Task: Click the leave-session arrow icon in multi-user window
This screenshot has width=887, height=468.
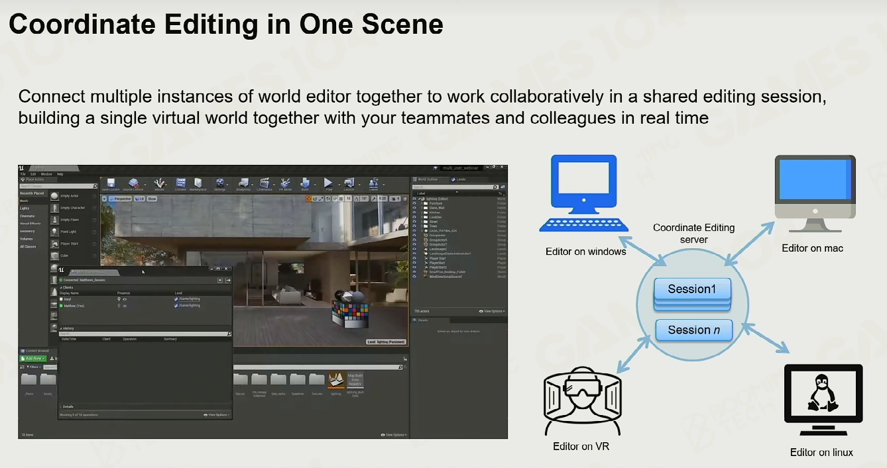Action: pyautogui.click(x=227, y=280)
